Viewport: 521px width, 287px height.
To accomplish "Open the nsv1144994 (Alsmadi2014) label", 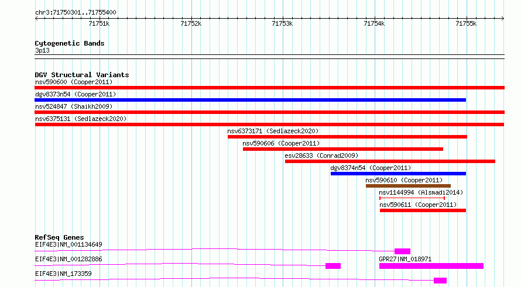I will click(x=421, y=192).
